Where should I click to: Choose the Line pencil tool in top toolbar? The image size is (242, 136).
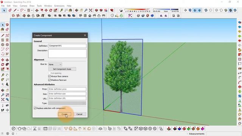click(15, 10)
